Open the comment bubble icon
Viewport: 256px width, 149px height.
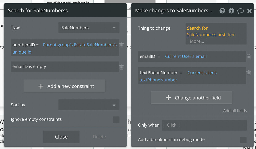click(x=240, y=11)
